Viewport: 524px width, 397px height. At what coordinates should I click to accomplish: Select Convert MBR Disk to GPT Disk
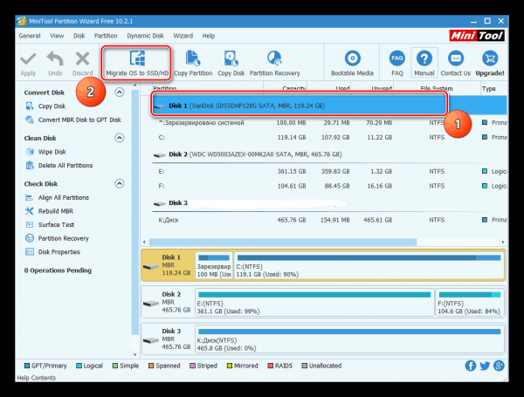[73, 120]
